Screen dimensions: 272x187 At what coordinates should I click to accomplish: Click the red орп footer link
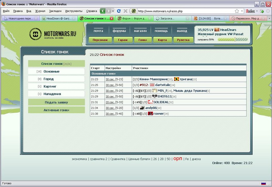(178, 159)
